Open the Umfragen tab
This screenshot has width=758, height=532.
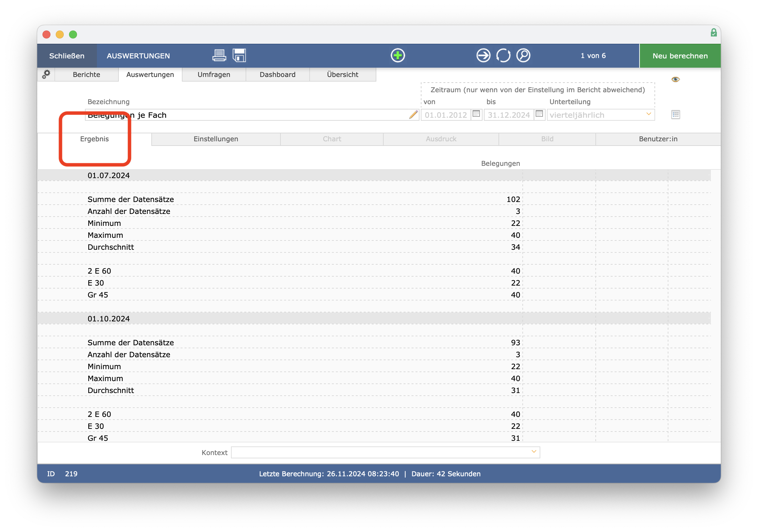click(x=214, y=74)
